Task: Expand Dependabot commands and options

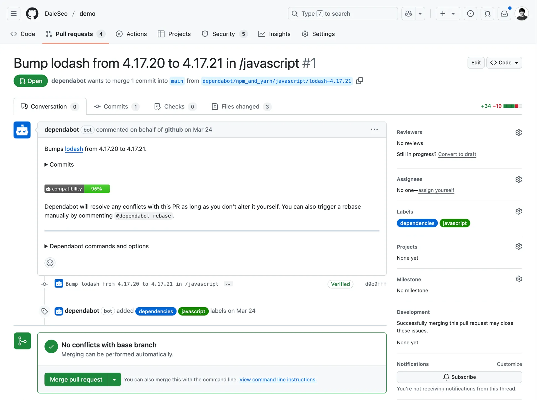Action: [96, 246]
